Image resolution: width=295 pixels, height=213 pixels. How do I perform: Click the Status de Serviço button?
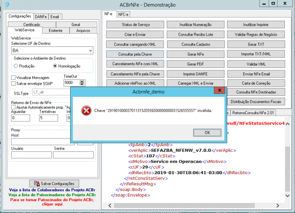coord(135,25)
